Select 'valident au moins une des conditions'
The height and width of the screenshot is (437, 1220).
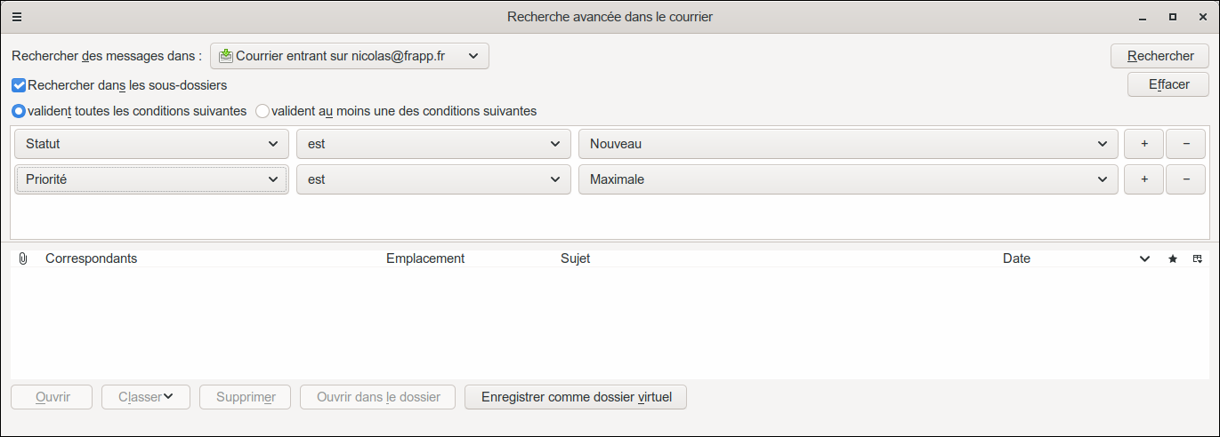263,112
